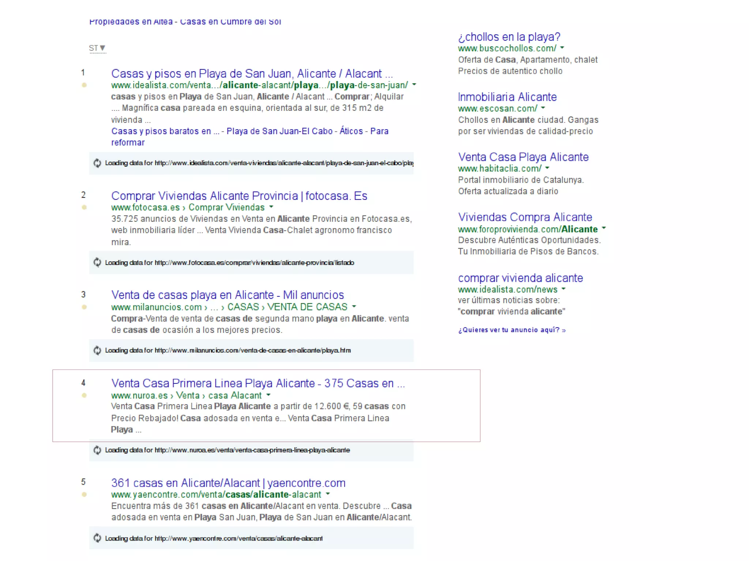Open dropdown arrow next to www.buscochollos.com
This screenshot has height=561, width=749.
pos(562,48)
